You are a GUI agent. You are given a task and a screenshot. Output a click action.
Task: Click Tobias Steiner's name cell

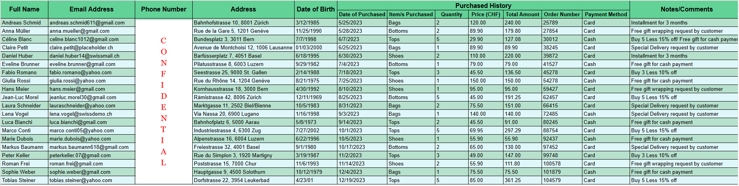pyautogui.click(x=24, y=180)
